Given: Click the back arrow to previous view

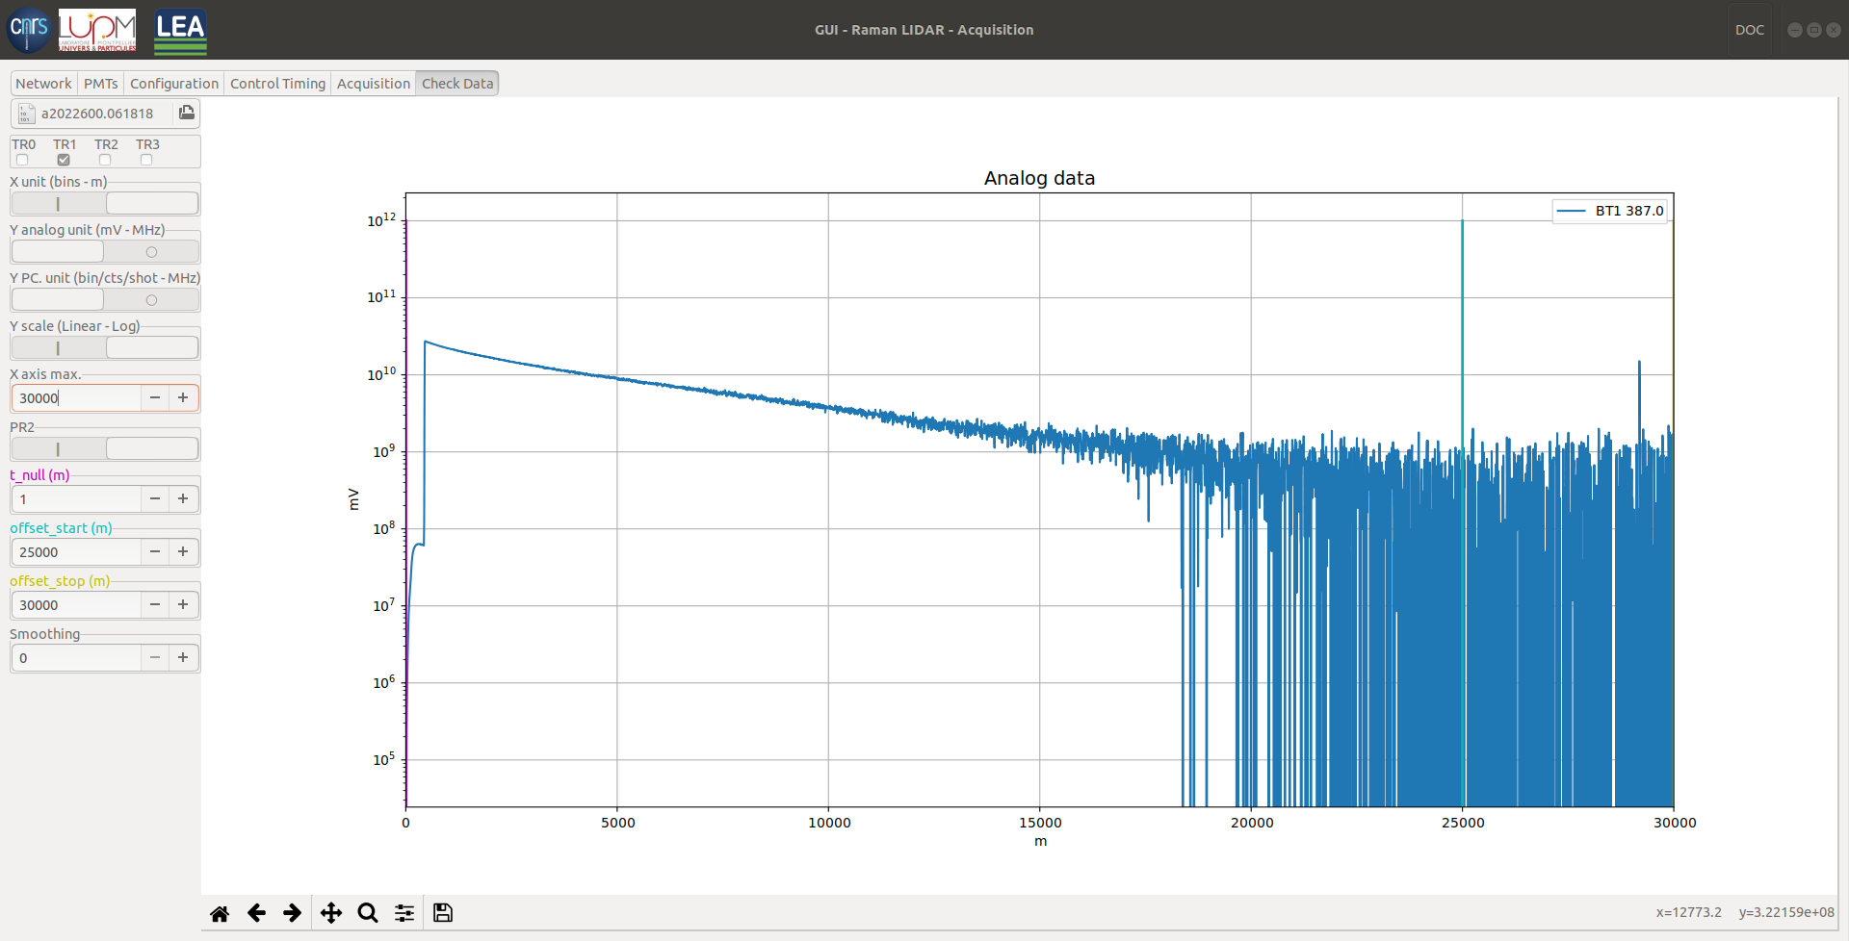Looking at the screenshot, I should [256, 913].
